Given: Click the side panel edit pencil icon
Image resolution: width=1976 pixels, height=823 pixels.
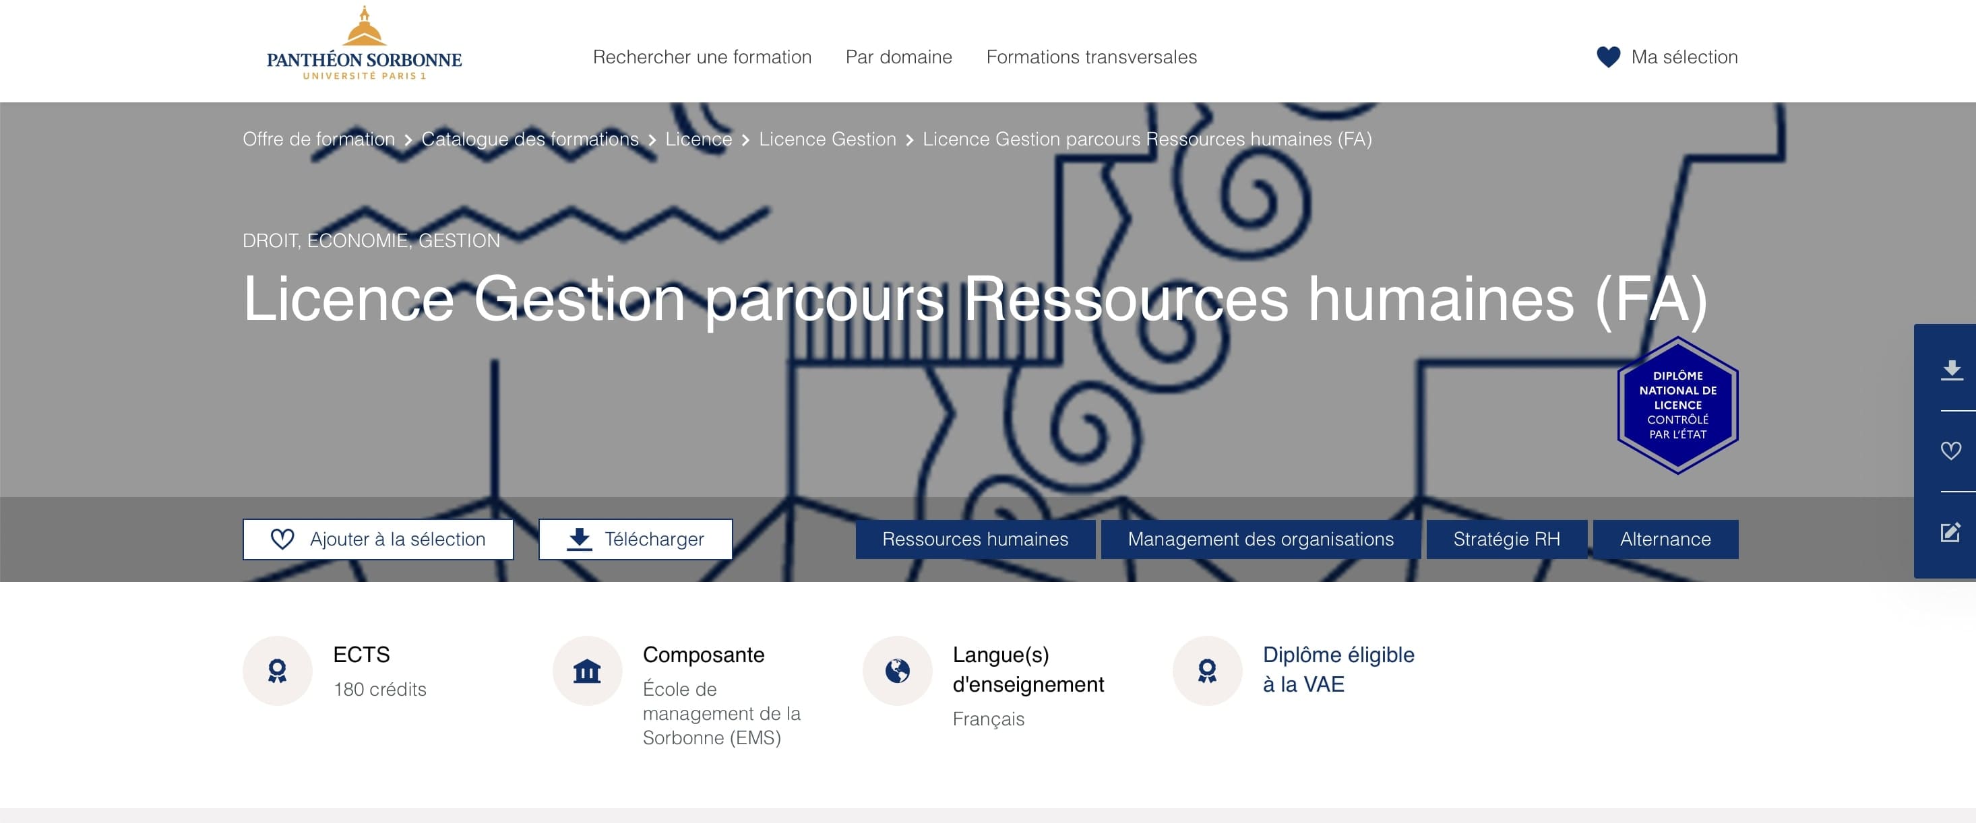Looking at the screenshot, I should tap(1950, 532).
